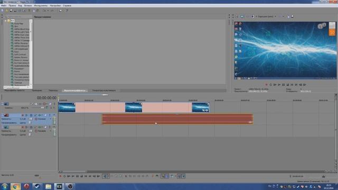The height and width of the screenshot is (190, 338).
Task: Select the Normal edit tool
Action: tap(105, 176)
